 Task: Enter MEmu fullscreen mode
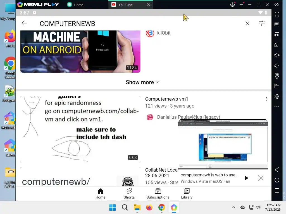(x=277, y=14)
